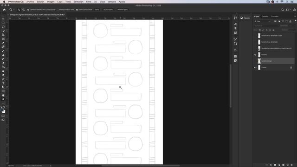This screenshot has height=167, width=297.
Task: Hide the Fondo layer
Action: [255, 67]
